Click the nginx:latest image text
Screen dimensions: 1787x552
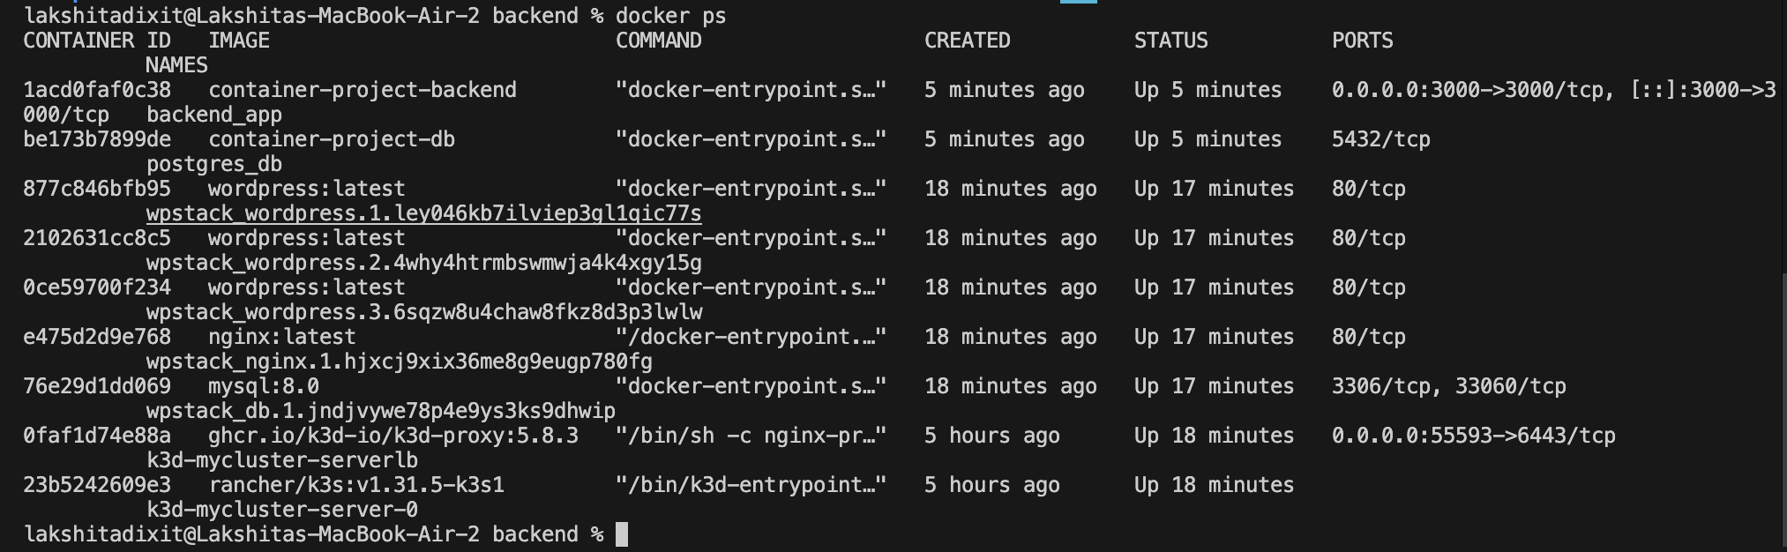(x=281, y=337)
